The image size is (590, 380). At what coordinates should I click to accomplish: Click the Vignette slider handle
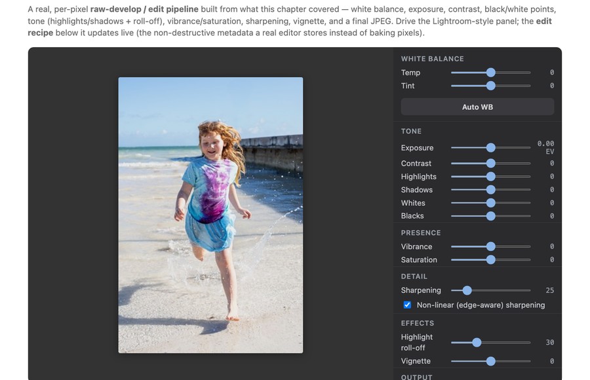click(x=490, y=361)
